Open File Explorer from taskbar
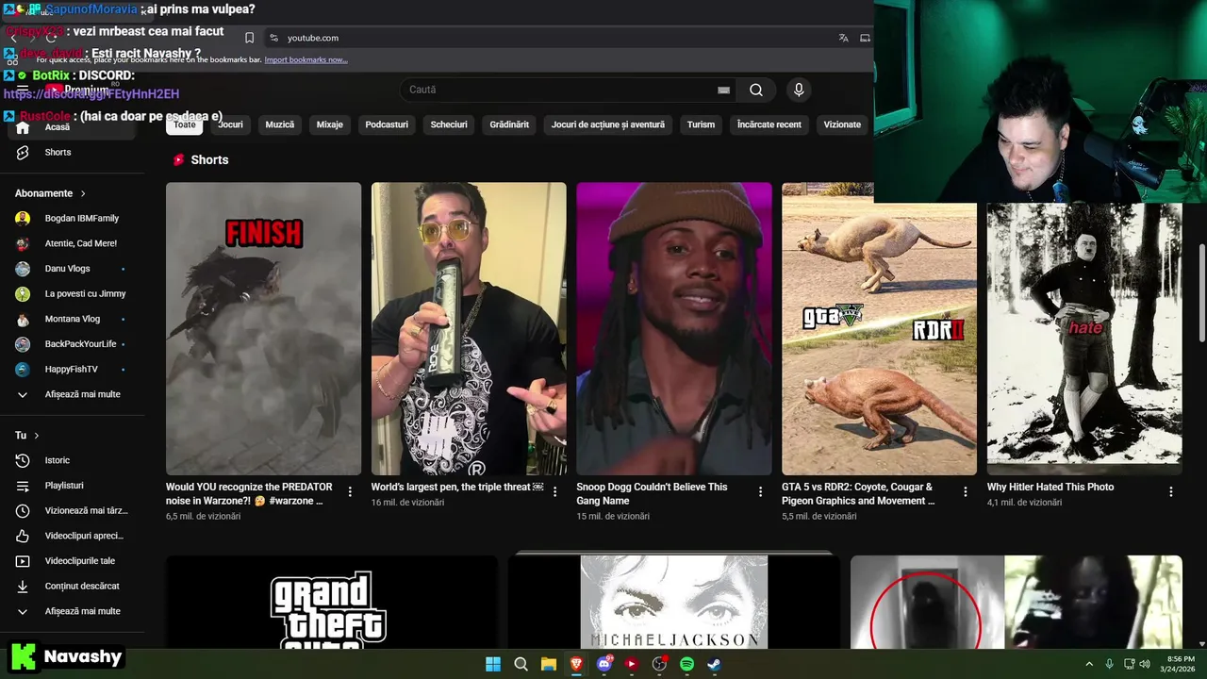The image size is (1207, 679). coord(548,664)
